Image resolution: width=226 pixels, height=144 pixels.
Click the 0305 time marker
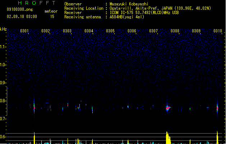pyautogui.click(x=110, y=31)
